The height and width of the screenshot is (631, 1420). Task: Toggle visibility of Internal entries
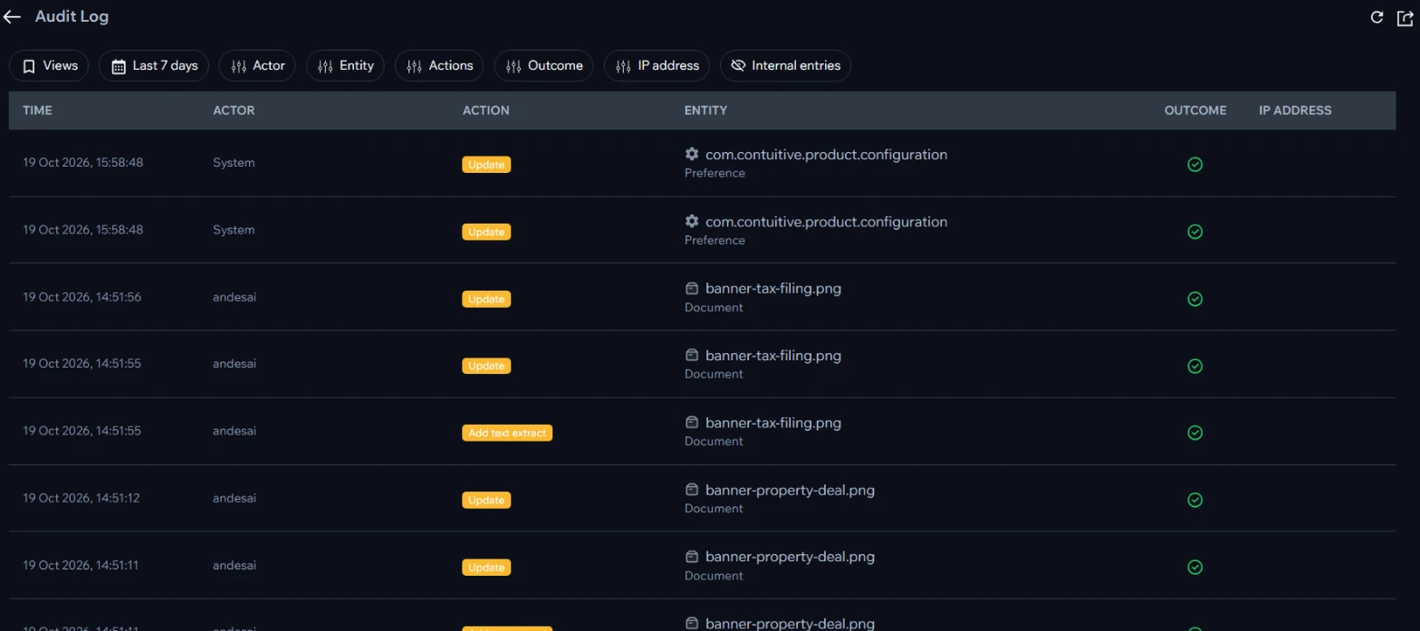coord(785,66)
